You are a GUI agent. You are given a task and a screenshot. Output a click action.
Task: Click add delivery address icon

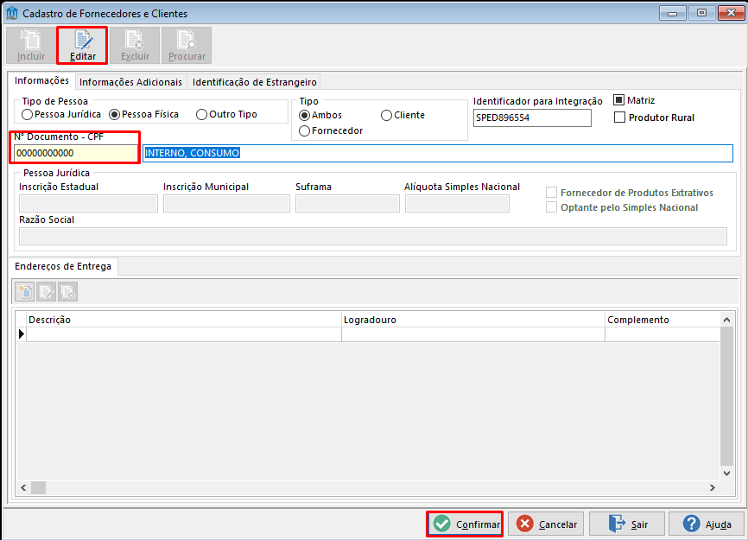tap(25, 291)
